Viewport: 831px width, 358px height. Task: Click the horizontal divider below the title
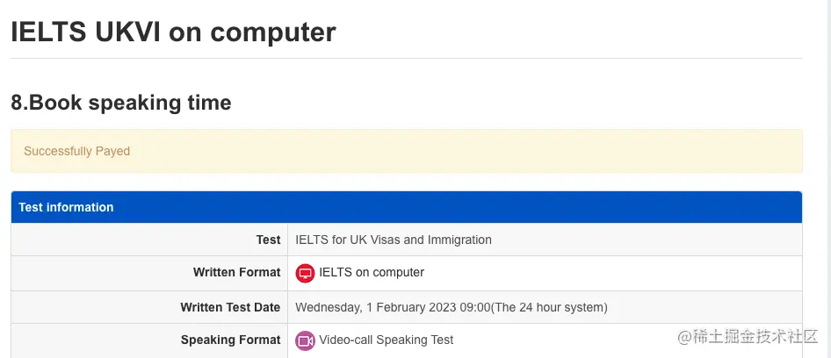coord(407,58)
